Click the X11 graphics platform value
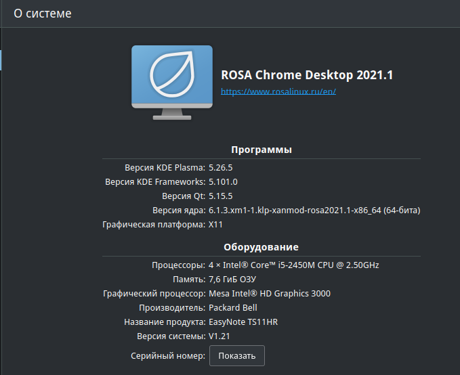Image resolution: width=460 pixels, height=375 pixels. pos(215,224)
